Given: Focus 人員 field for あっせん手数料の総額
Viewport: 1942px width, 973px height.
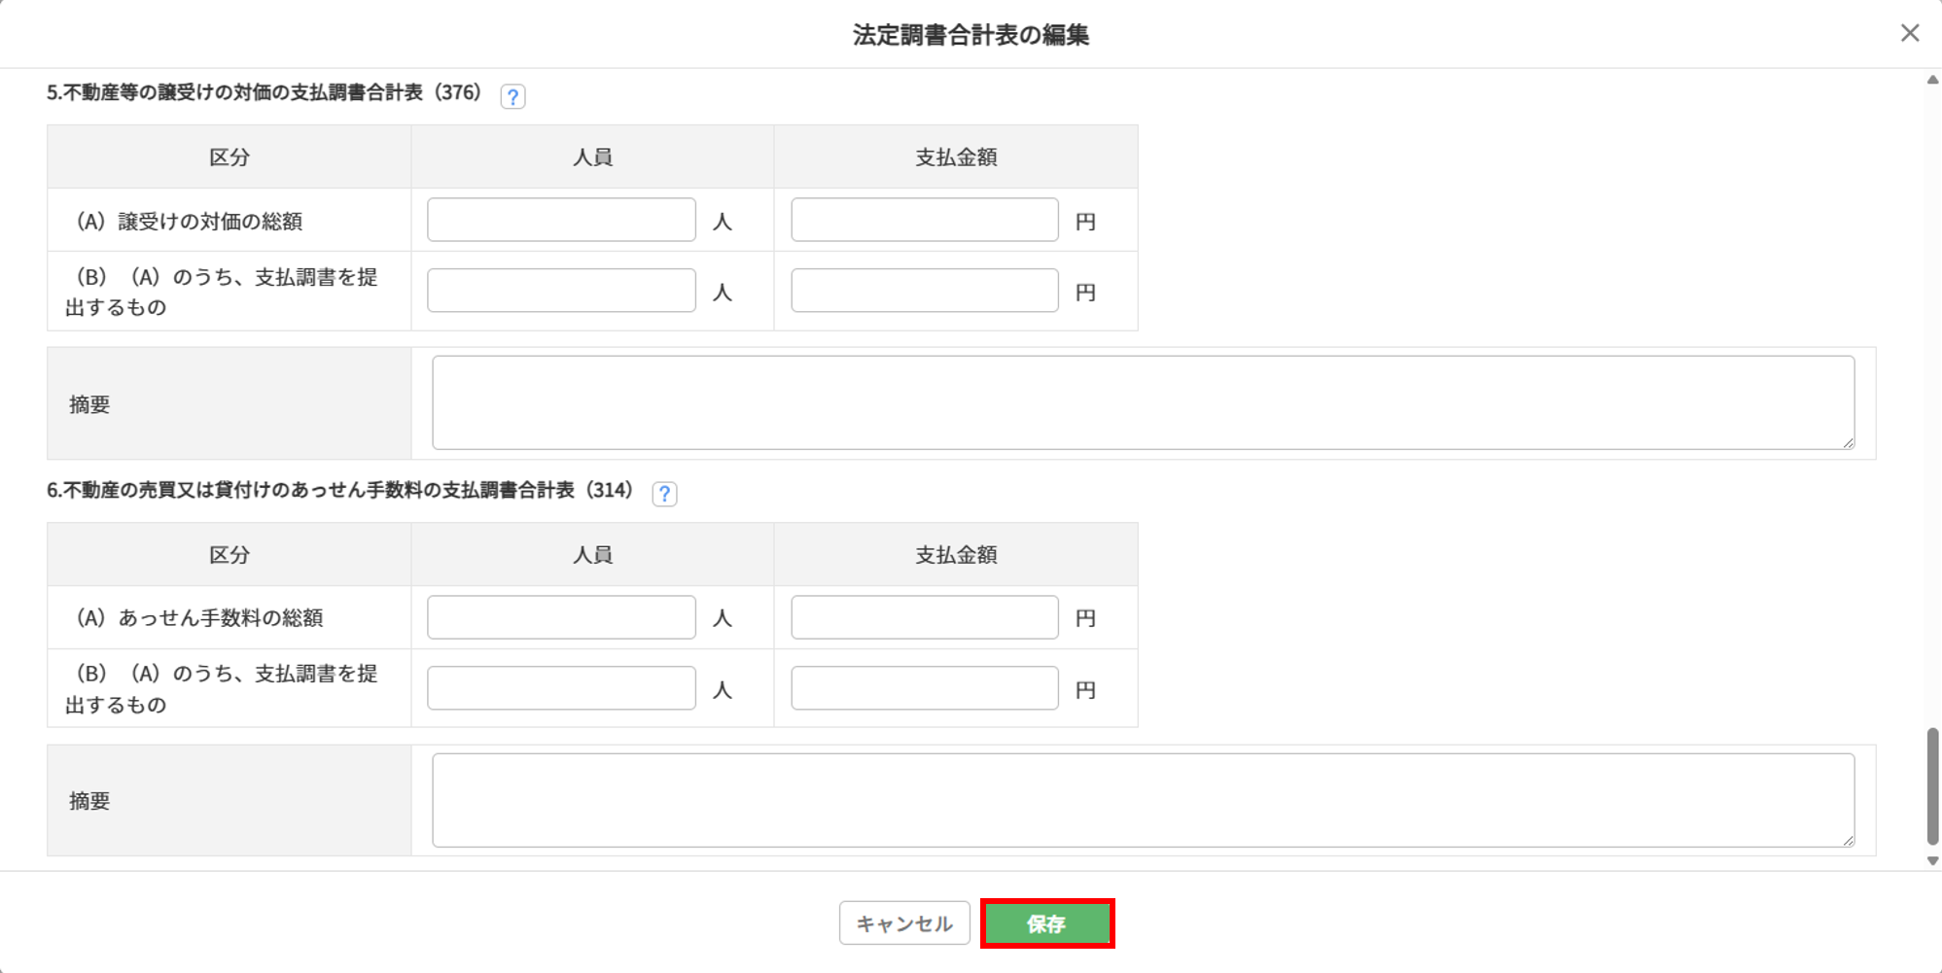Looking at the screenshot, I should tap(561, 617).
